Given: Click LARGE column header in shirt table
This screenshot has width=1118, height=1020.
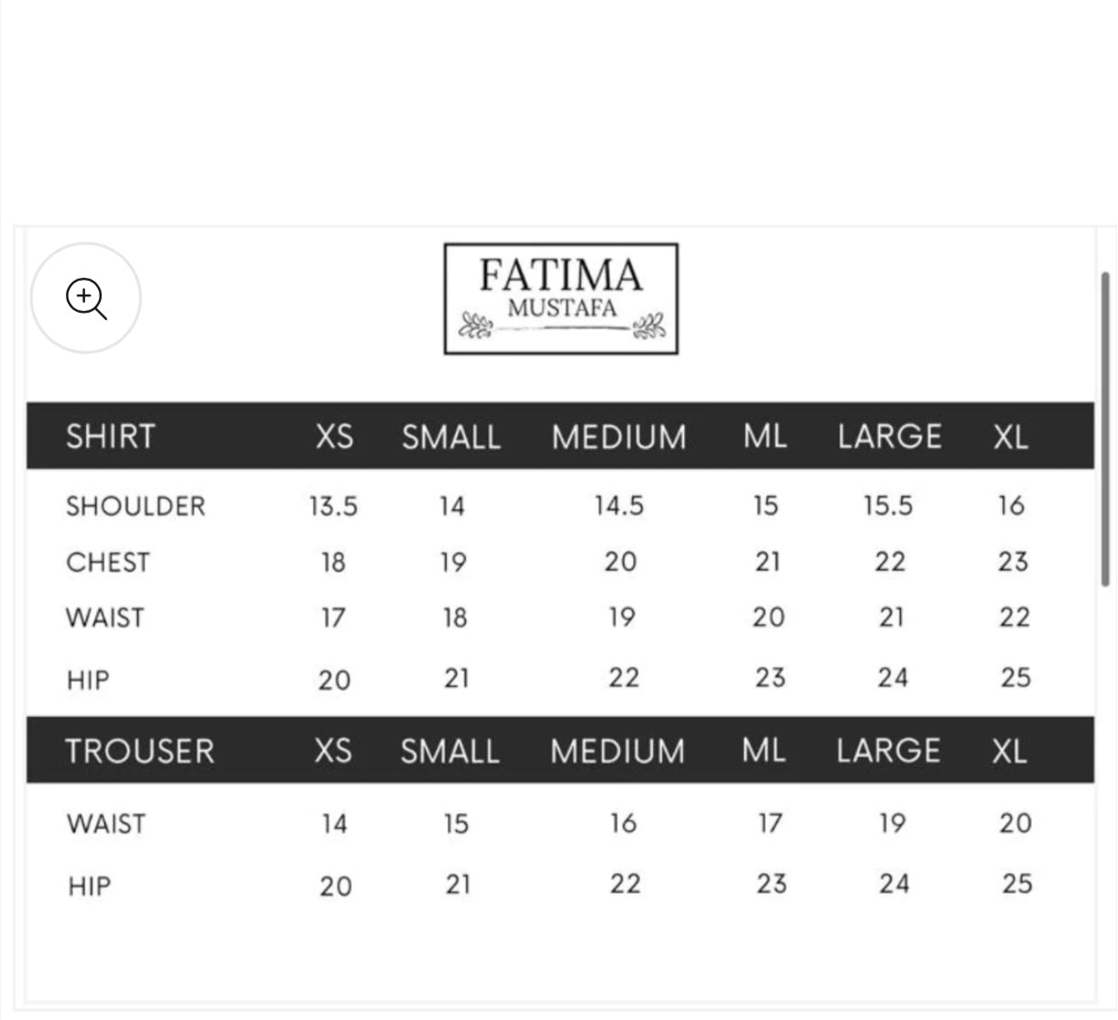Looking at the screenshot, I should pos(889,436).
